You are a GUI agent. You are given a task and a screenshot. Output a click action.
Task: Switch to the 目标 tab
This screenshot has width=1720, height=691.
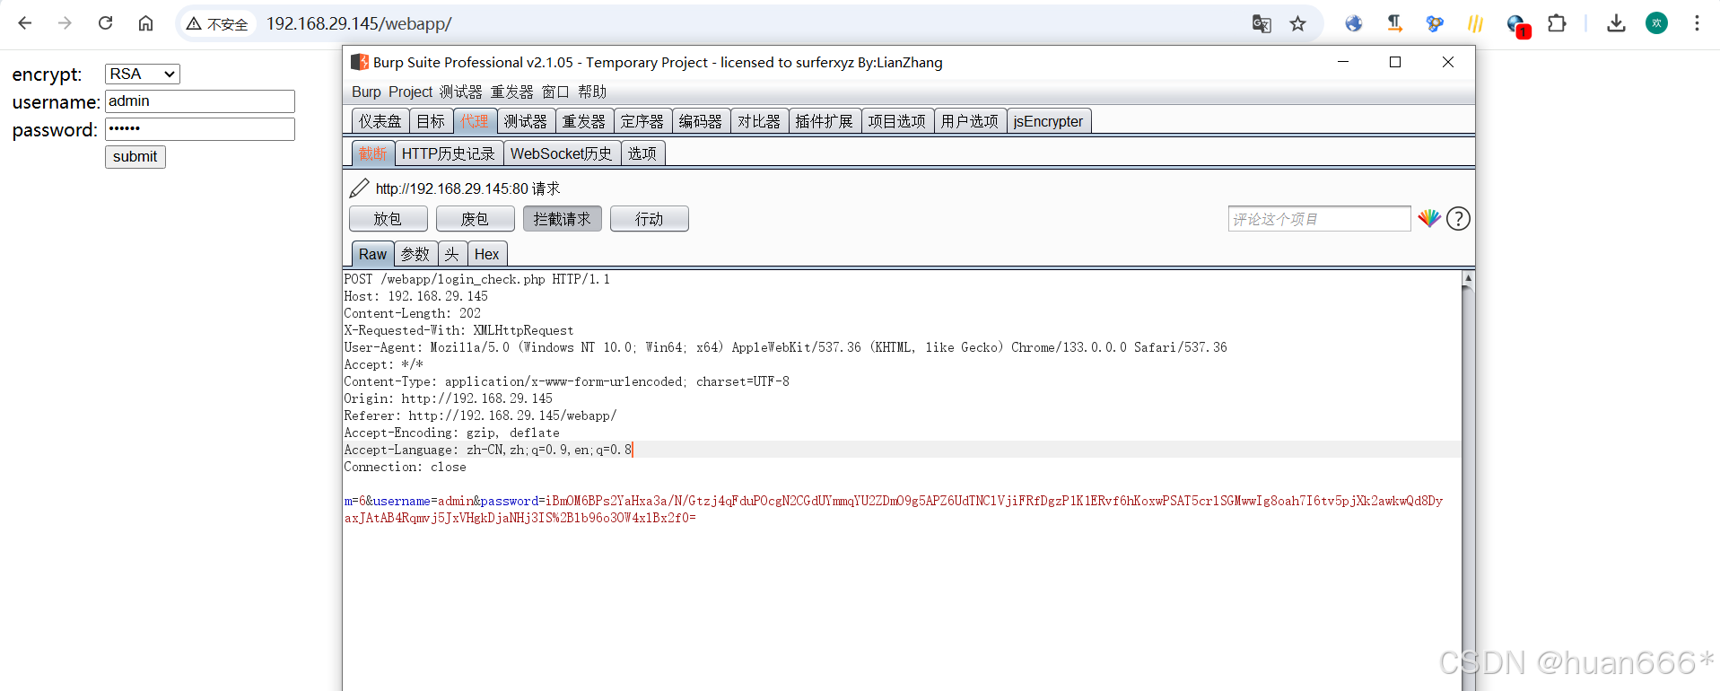coord(431,121)
